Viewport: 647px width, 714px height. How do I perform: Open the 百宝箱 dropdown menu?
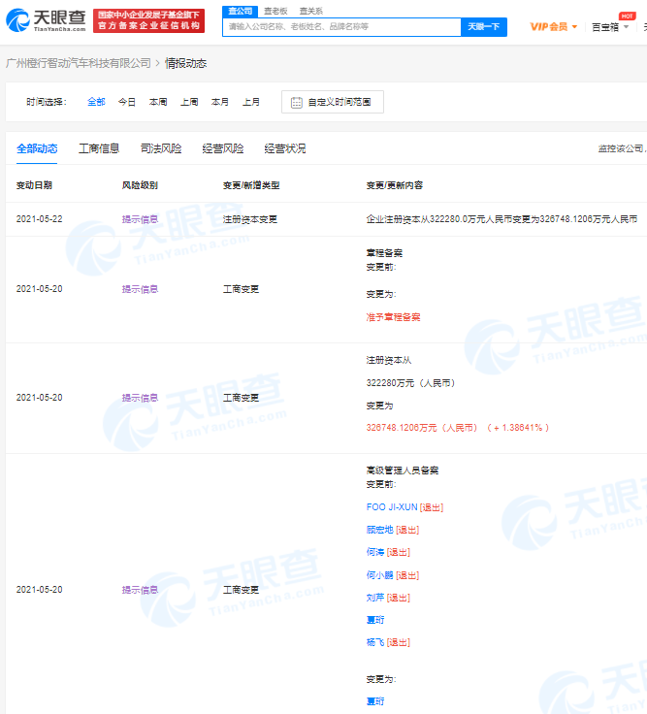tap(610, 26)
